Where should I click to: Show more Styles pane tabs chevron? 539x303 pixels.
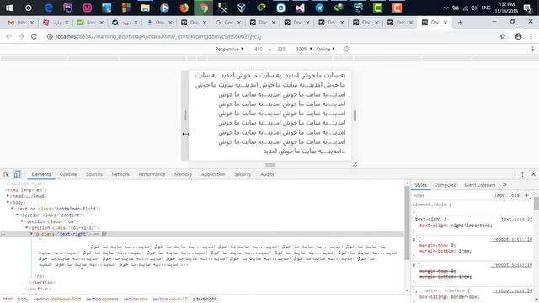click(504, 185)
